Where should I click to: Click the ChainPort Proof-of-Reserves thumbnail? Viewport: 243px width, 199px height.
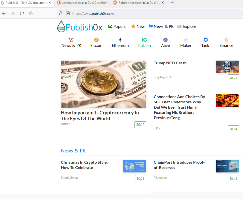click(x=227, y=166)
